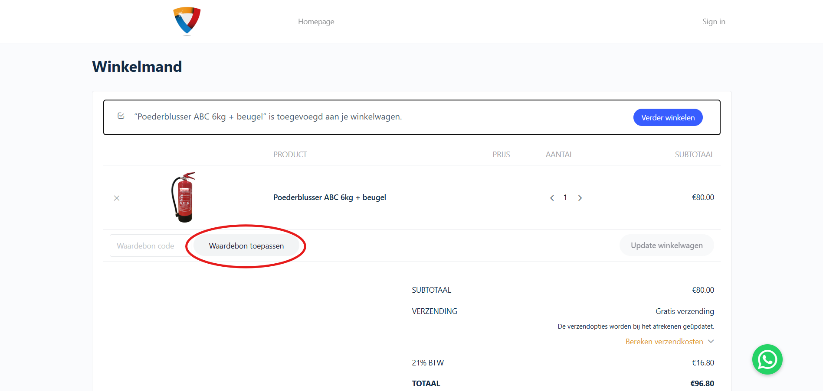The height and width of the screenshot is (391, 823).
Task: Expand chevron next to Bereken verzendkosten
Action: [711, 341]
